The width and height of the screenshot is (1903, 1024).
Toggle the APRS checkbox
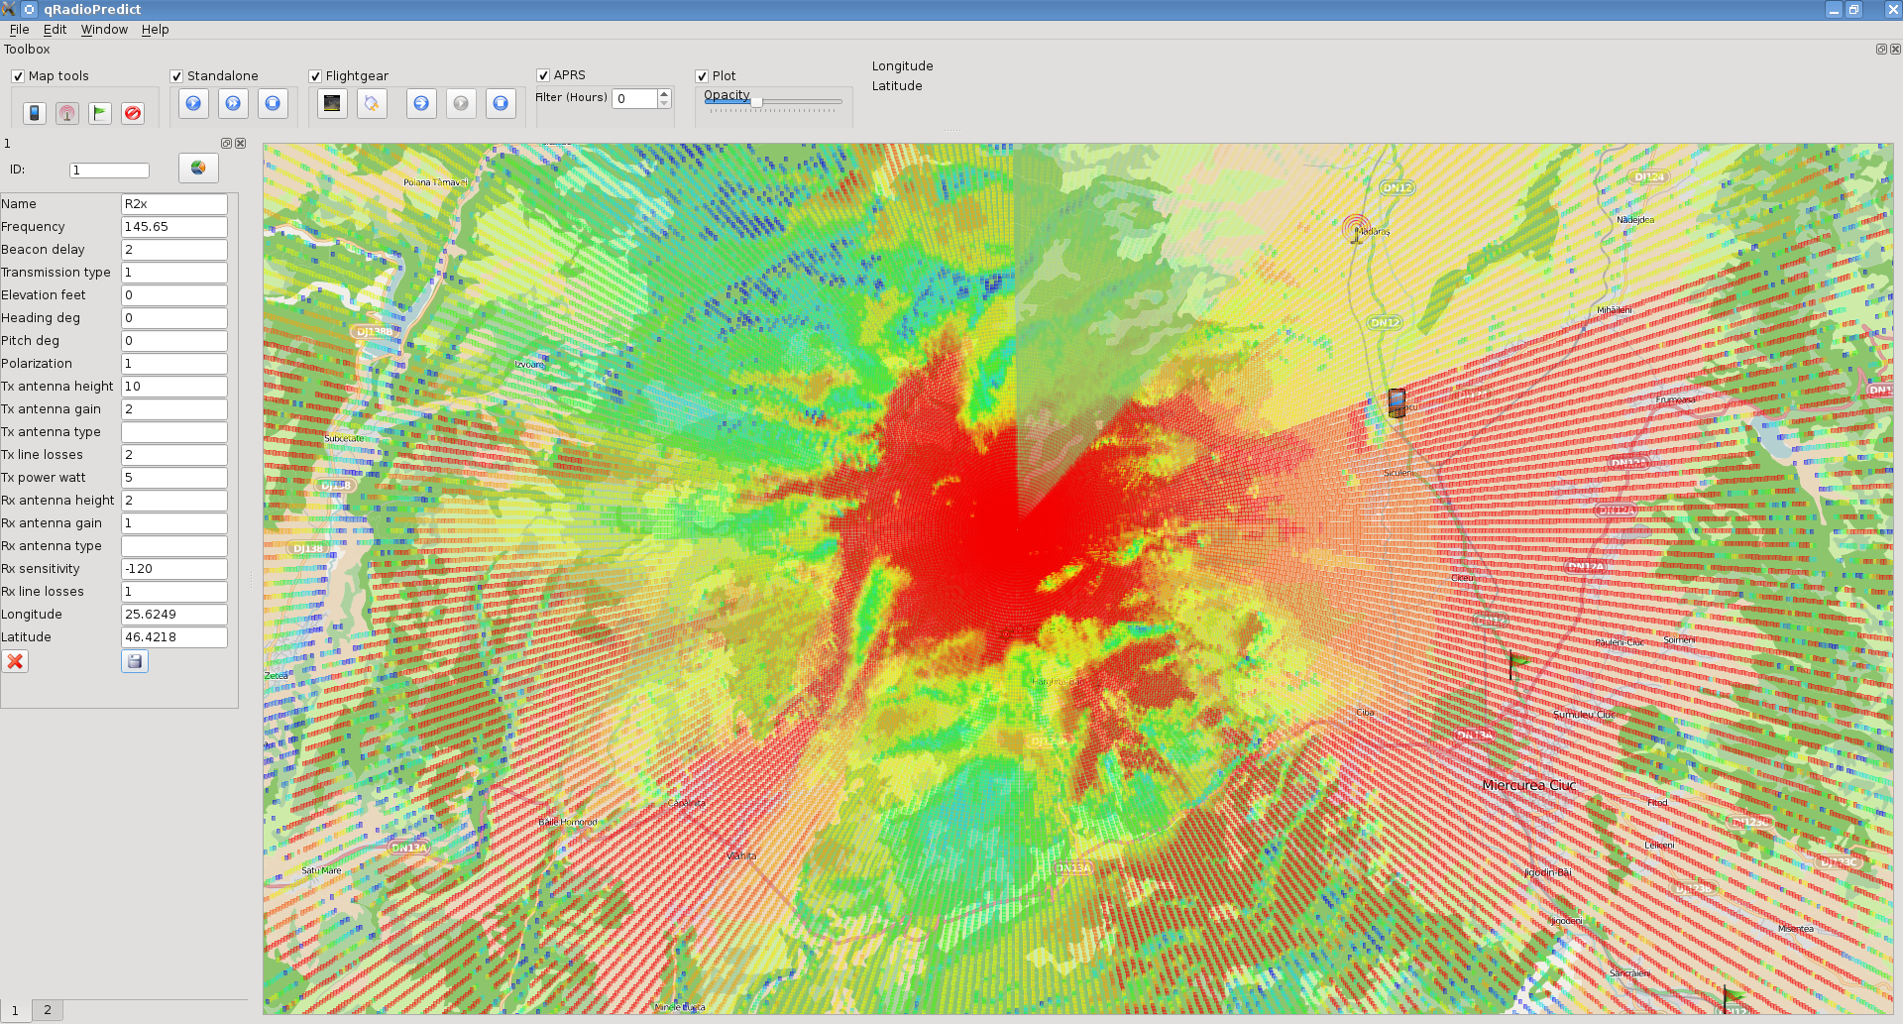pyautogui.click(x=543, y=75)
